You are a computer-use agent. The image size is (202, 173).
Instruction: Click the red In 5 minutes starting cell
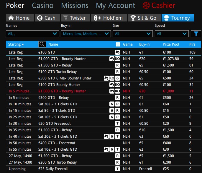pyautogui.click(x=19, y=91)
